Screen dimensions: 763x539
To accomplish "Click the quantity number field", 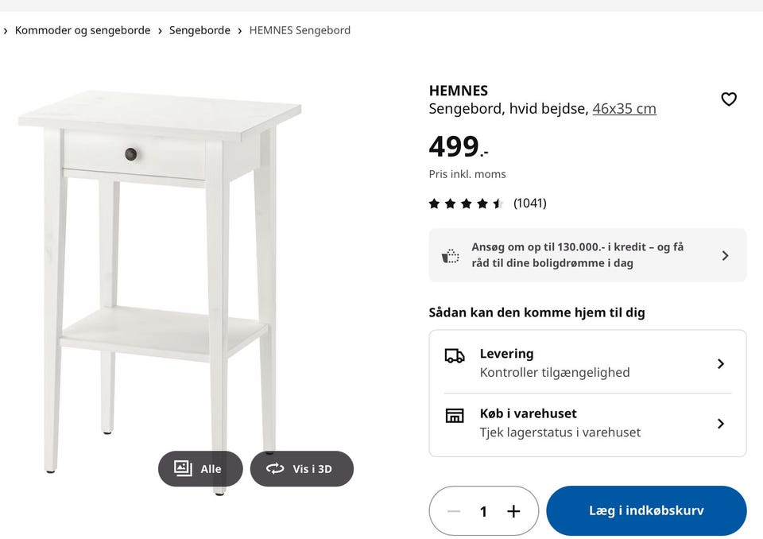I will point(483,511).
